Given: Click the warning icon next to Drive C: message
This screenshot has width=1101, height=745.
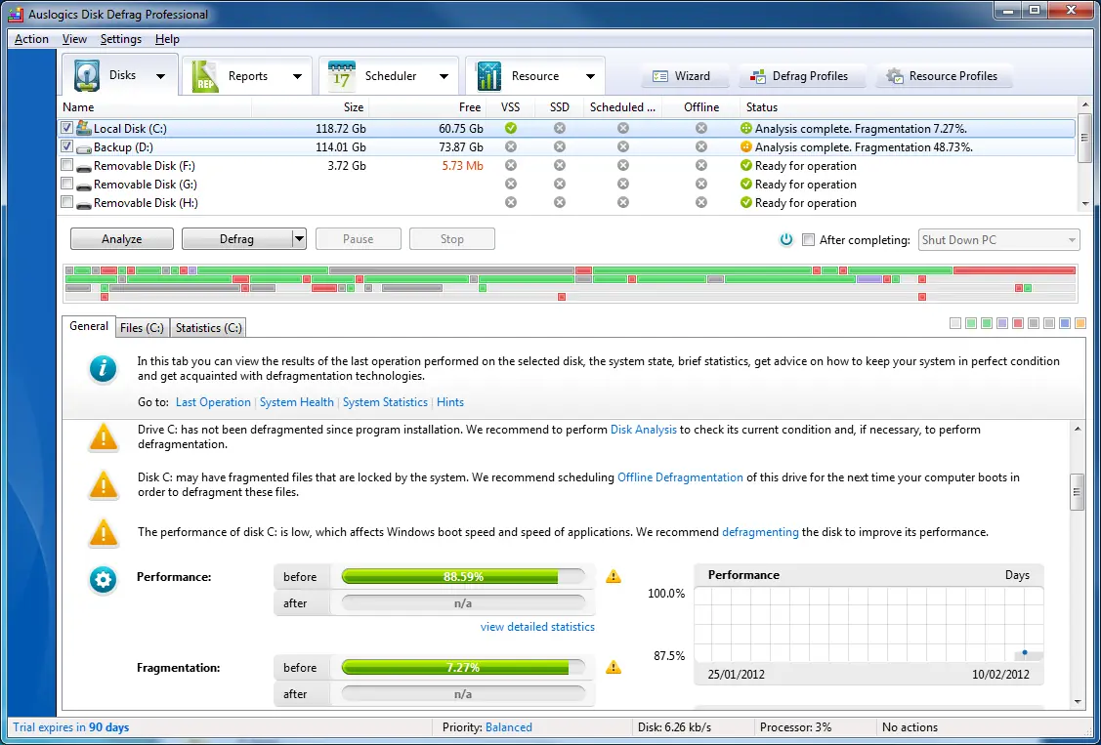Looking at the screenshot, I should point(104,437).
